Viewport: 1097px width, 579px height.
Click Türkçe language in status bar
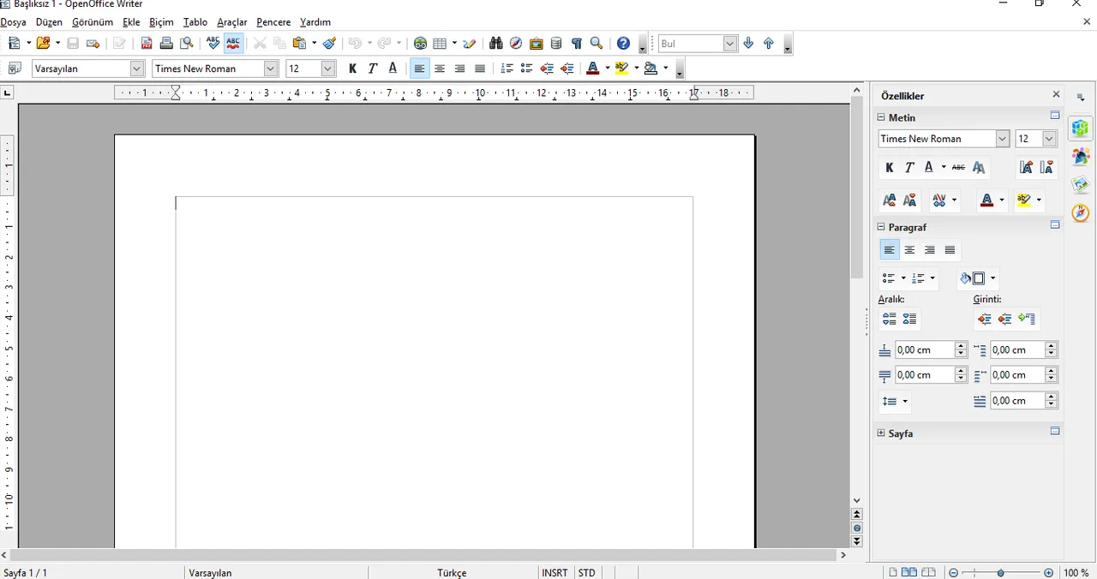click(452, 572)
